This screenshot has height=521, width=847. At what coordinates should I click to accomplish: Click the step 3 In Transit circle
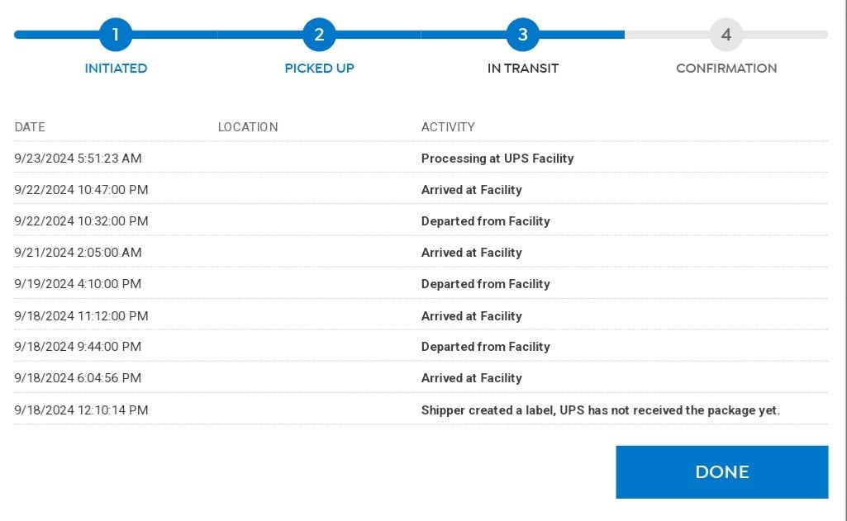coord(522,35)
